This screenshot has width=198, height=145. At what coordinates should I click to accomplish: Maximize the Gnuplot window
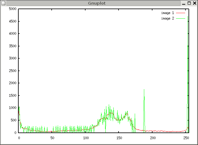[189, 3]
